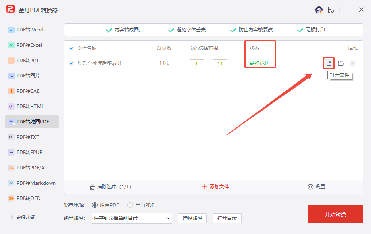Select PDF转Markdown in the sidebar

tap(32, 183)
